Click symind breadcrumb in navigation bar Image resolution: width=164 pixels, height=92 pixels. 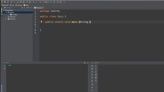5,5
